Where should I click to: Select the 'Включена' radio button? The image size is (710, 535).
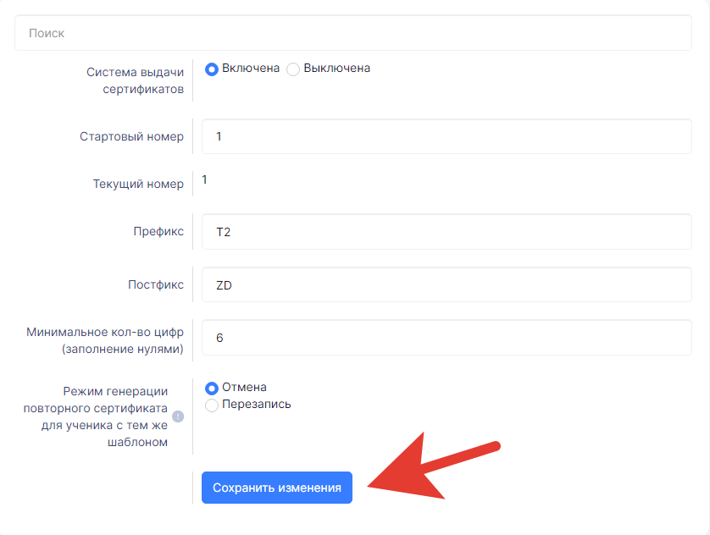coord(212,69)
